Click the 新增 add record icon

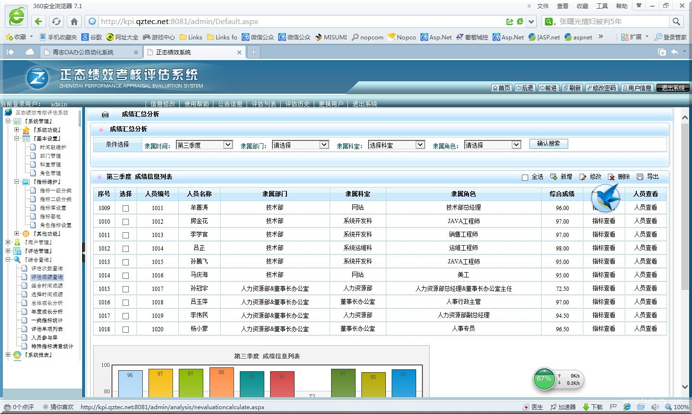pyautogui.click(x=554, y=177)
